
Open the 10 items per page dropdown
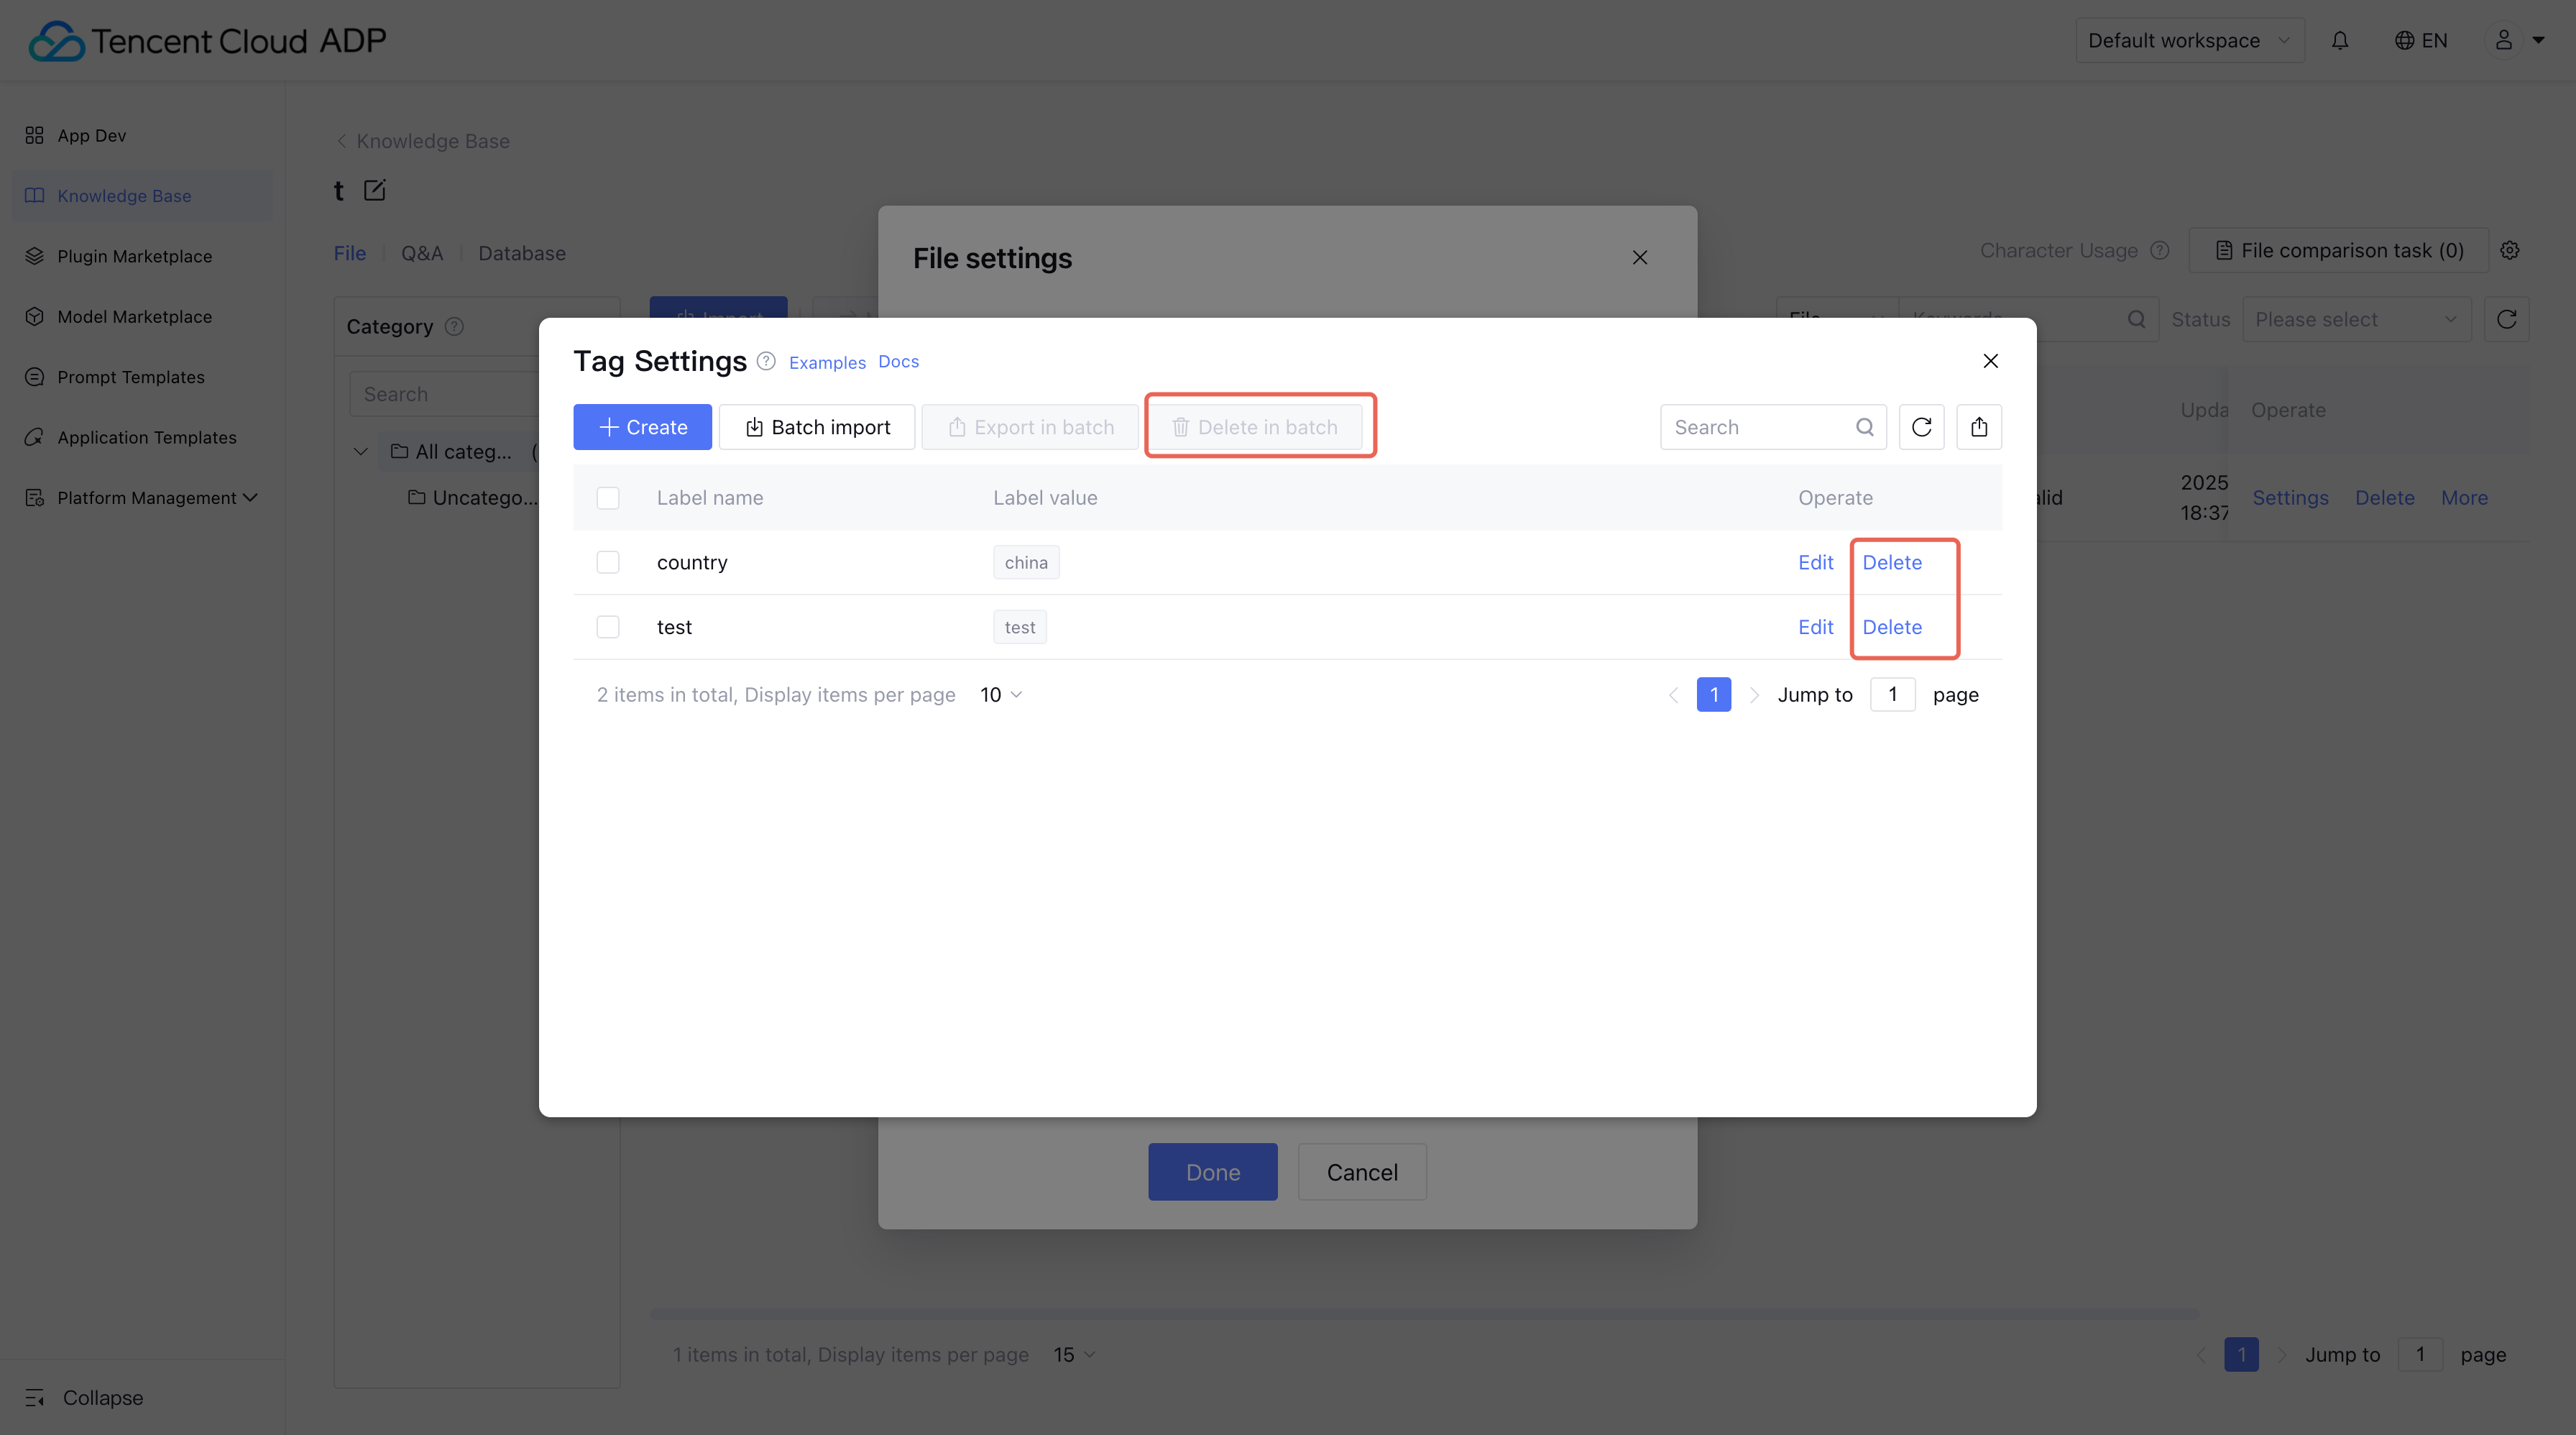(x=1001, y=694)
